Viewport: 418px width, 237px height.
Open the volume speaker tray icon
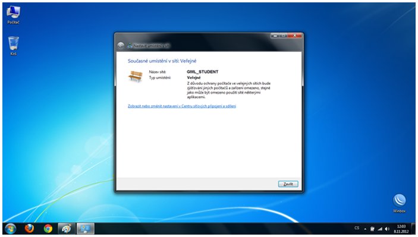(387, 229)
